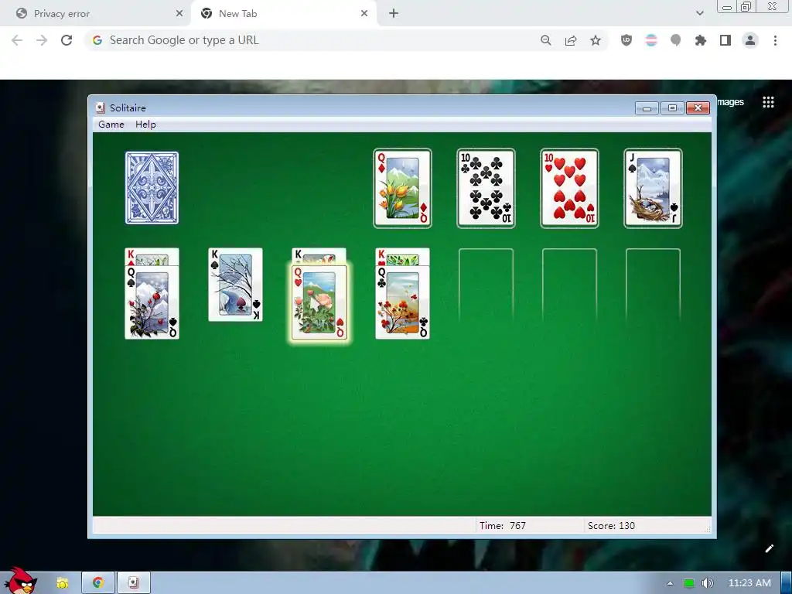The image size is (792, 594).
Task: Click the Show desktop strip in the taskbar
Action: 787,583
